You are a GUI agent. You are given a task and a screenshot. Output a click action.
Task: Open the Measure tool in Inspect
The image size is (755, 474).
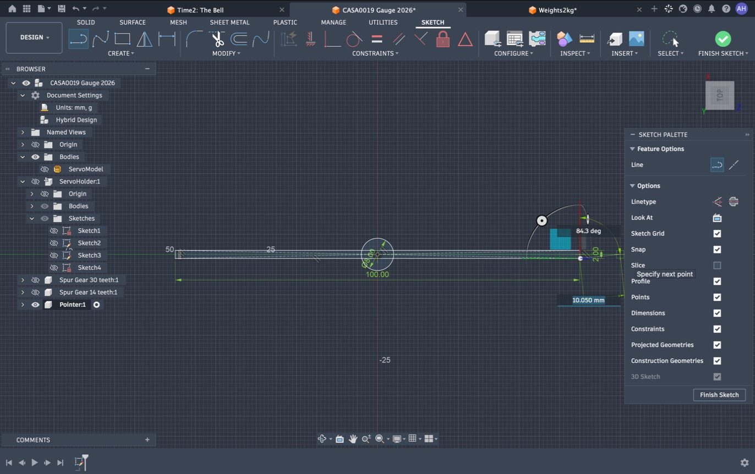tap(587, 39)
